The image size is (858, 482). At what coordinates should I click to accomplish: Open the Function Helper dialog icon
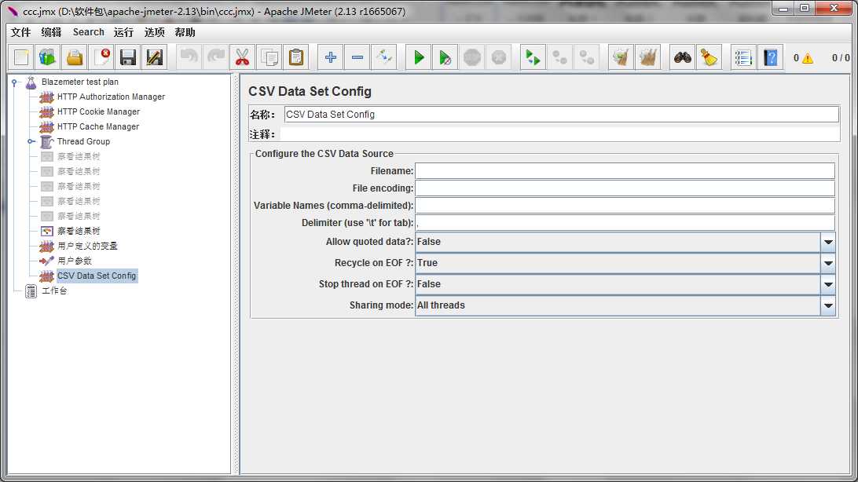[x=743, y=57]
